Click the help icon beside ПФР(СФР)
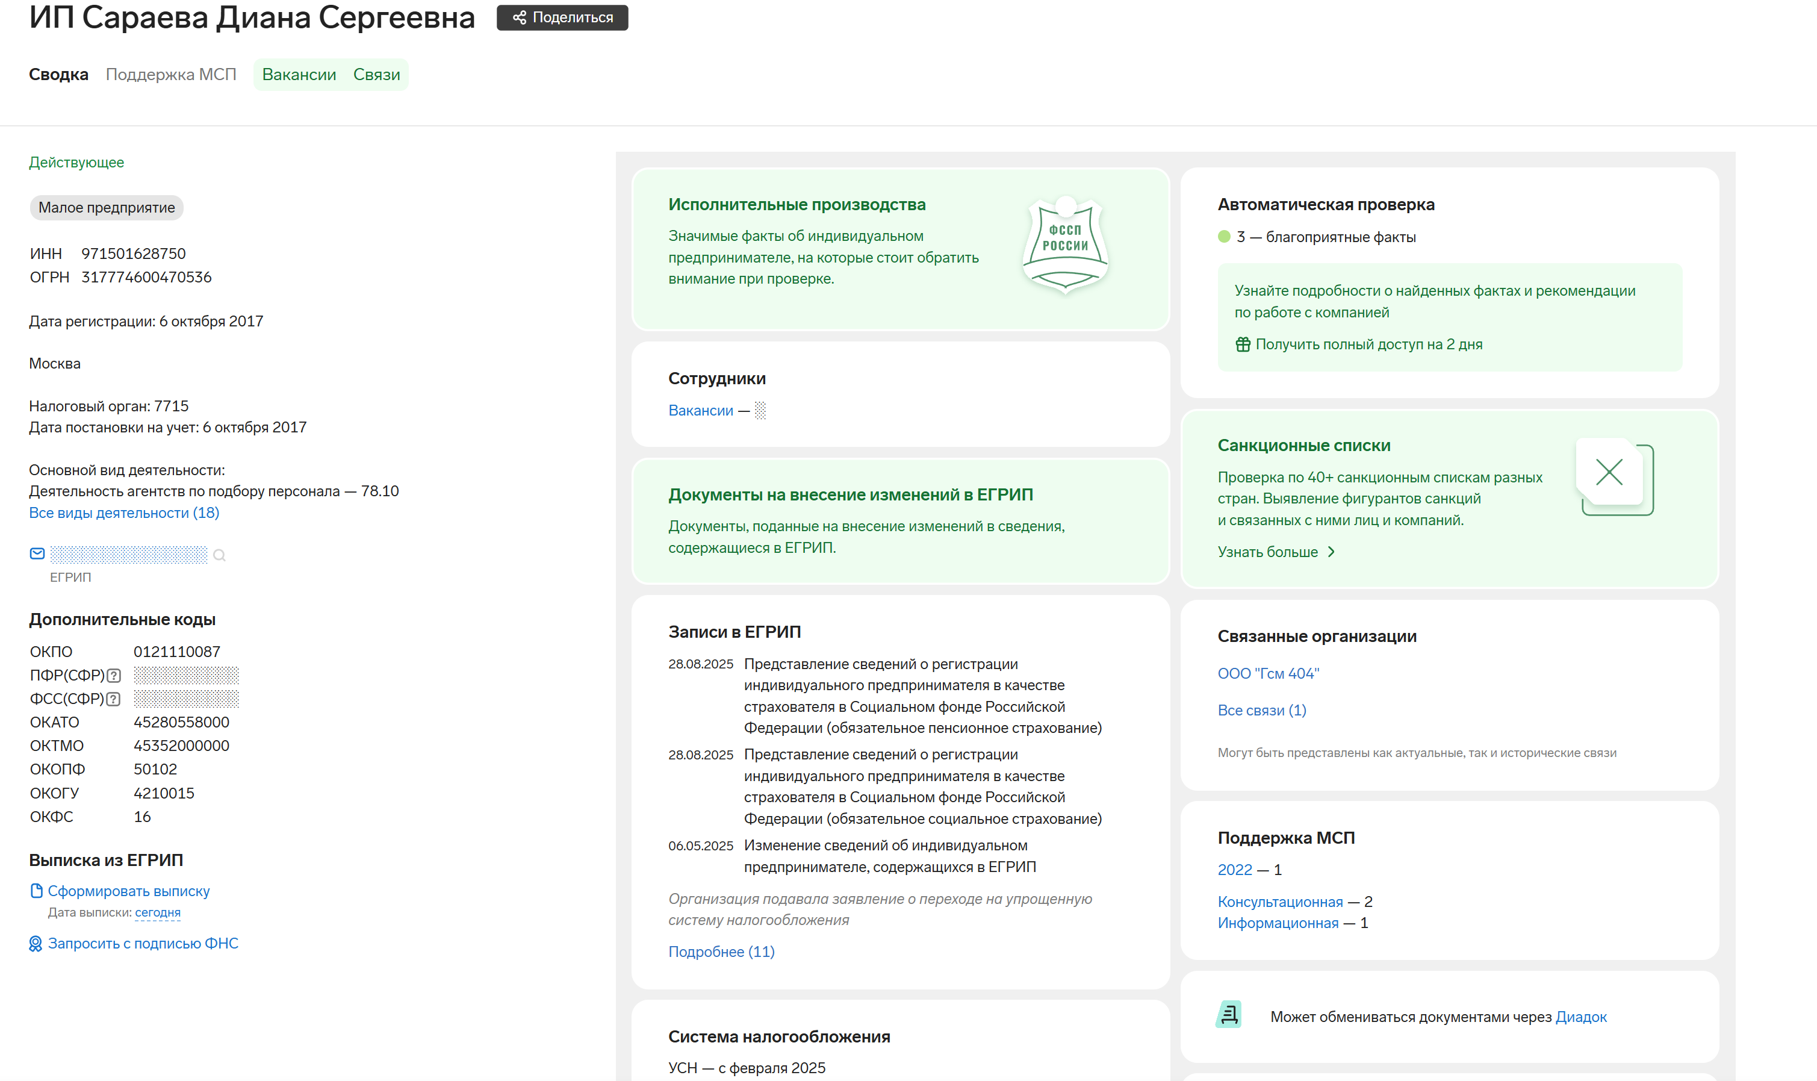Screen dimensions: 1817x1081 pos(114,676)
